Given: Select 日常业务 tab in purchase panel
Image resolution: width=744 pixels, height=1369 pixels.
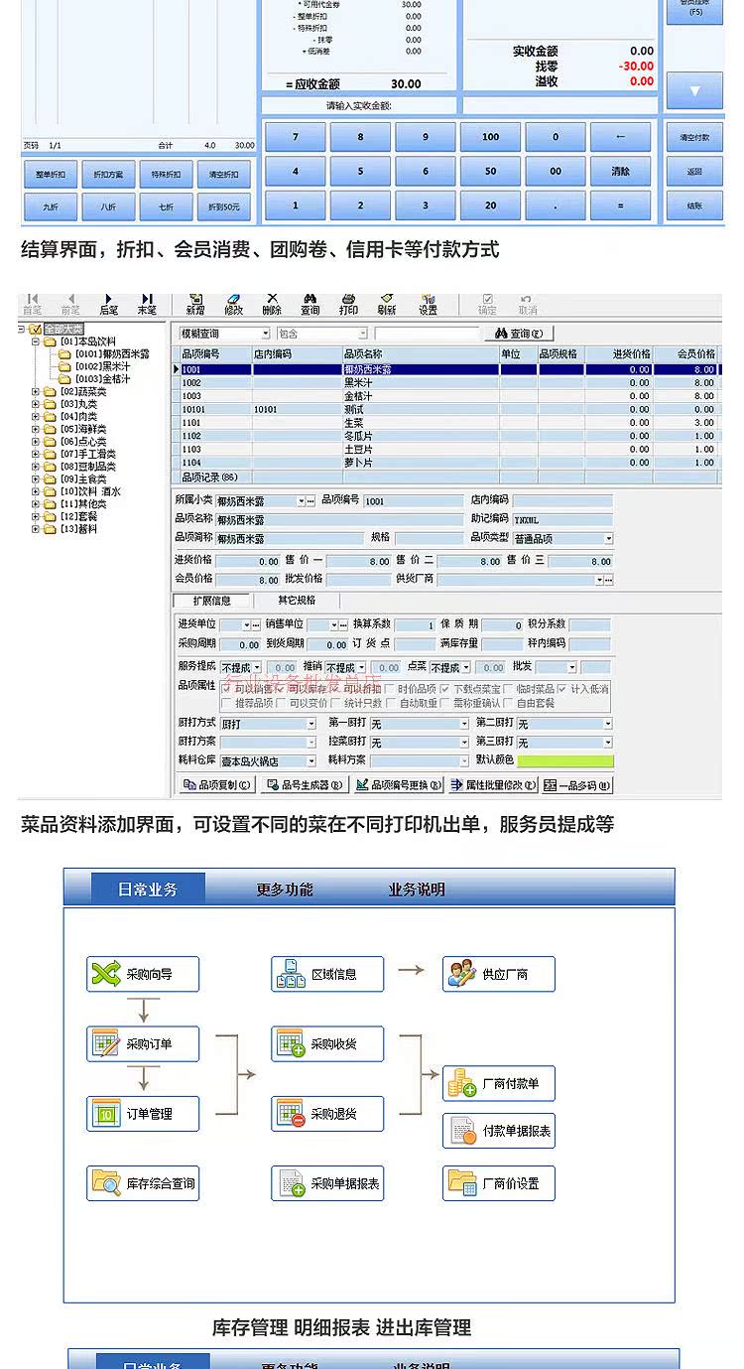Looking at the screenshot, I should [x=148, y=890].
